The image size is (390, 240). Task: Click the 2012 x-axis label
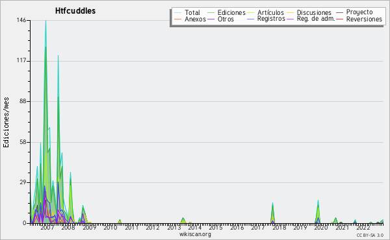tap(152, 227)
